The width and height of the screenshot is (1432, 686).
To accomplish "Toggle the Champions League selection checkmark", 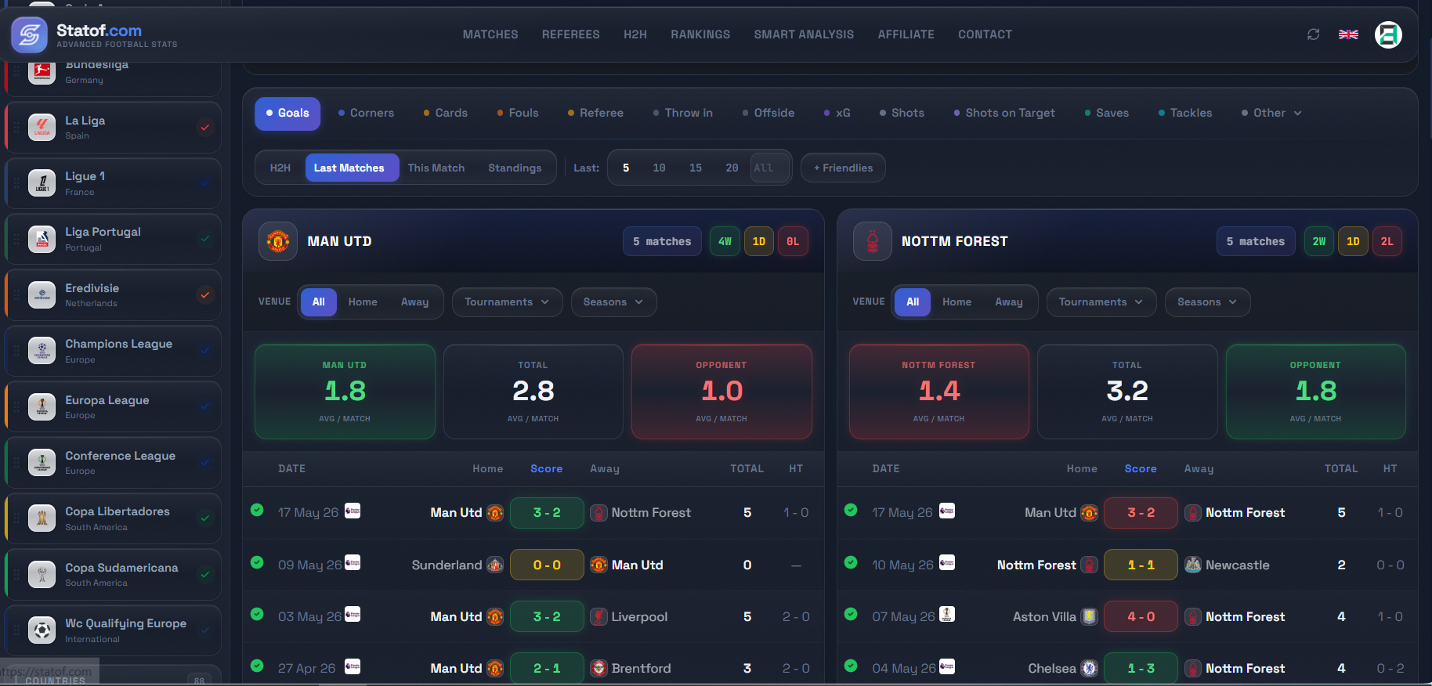I will tap(205, 351).
